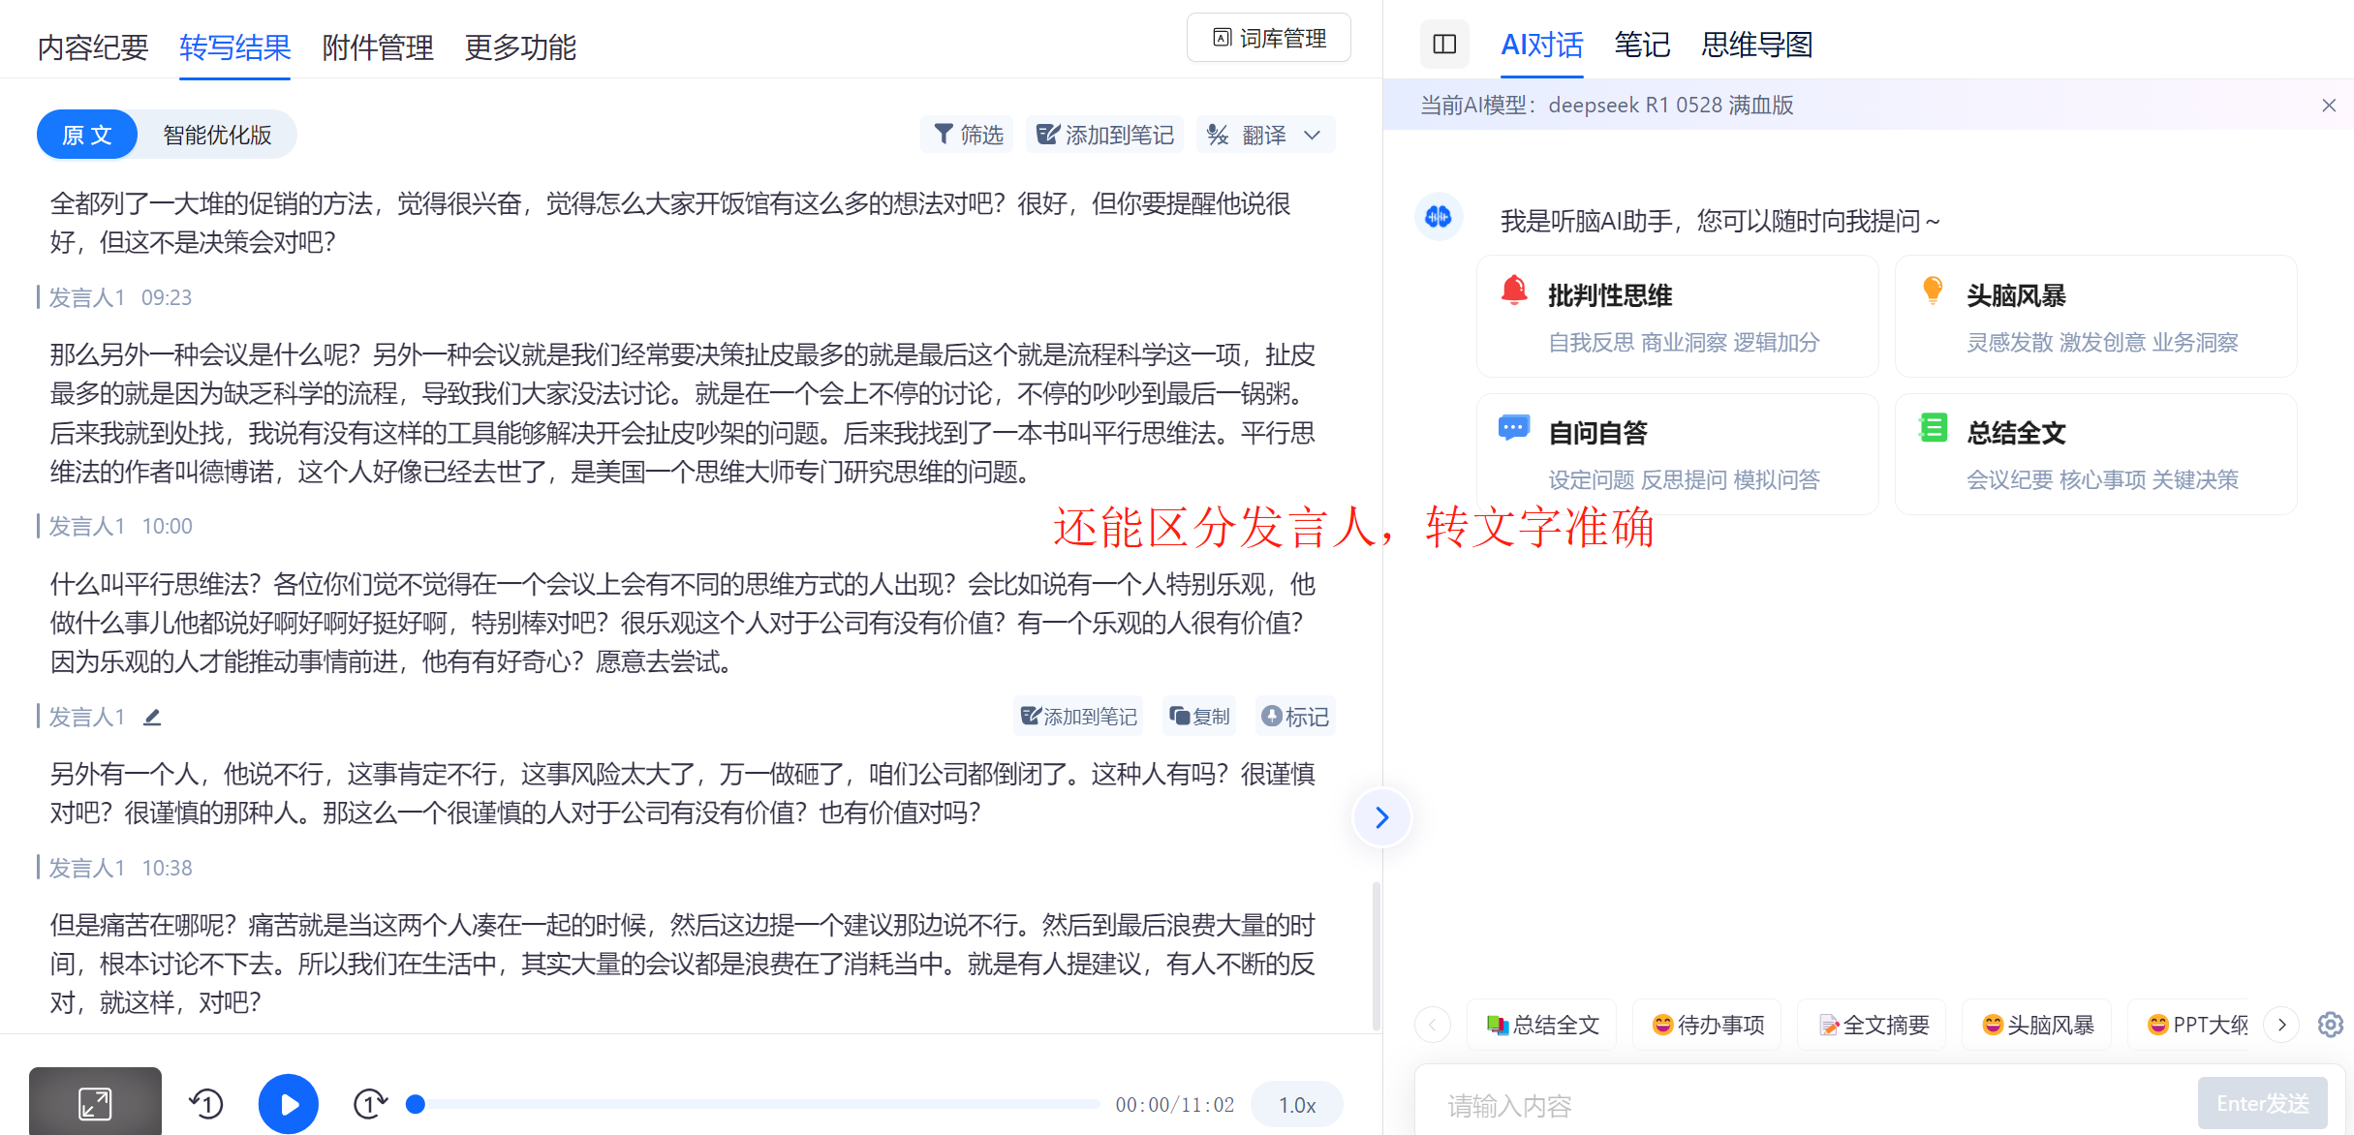The image size is (2354, 1135).
Task: Toggle the sidebar layout panel icon
Action: point(1444,45)
